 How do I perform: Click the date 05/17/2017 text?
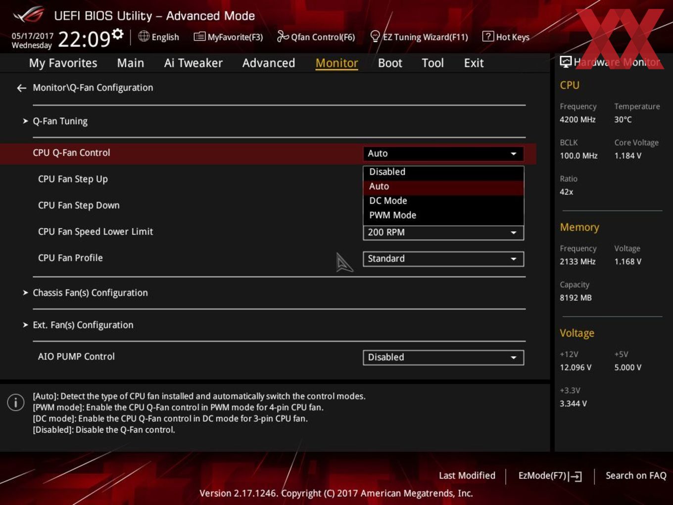coord(32,36)
